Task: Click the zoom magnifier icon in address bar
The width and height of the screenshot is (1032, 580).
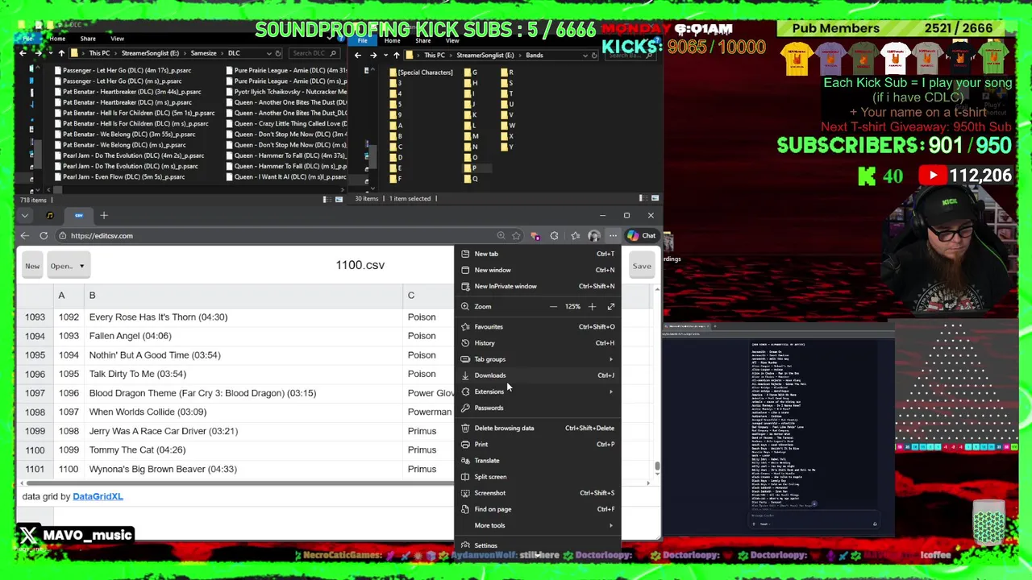Action: click(x=501, y=236)
